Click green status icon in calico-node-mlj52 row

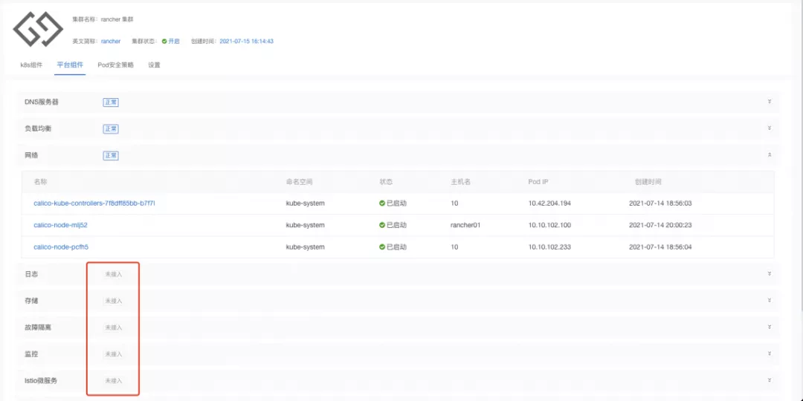[x=382, y=225]
